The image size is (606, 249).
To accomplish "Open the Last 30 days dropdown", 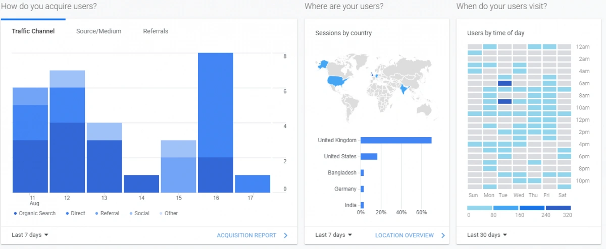I will pos(487,235).
